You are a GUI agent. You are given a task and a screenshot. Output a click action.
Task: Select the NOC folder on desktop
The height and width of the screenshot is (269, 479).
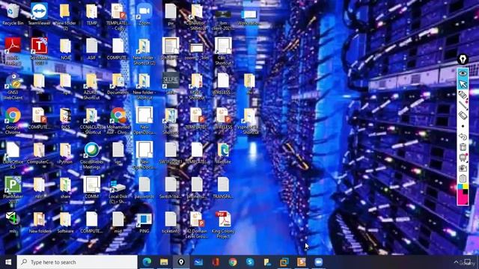click(x=65, y=49)
